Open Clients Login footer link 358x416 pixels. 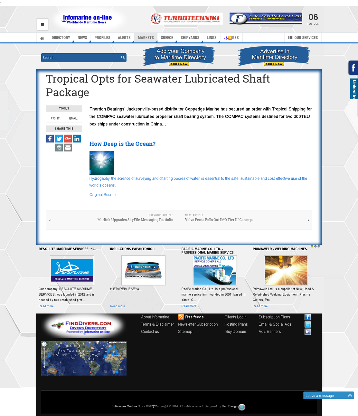pyautogui.click(x=235, y=317)
